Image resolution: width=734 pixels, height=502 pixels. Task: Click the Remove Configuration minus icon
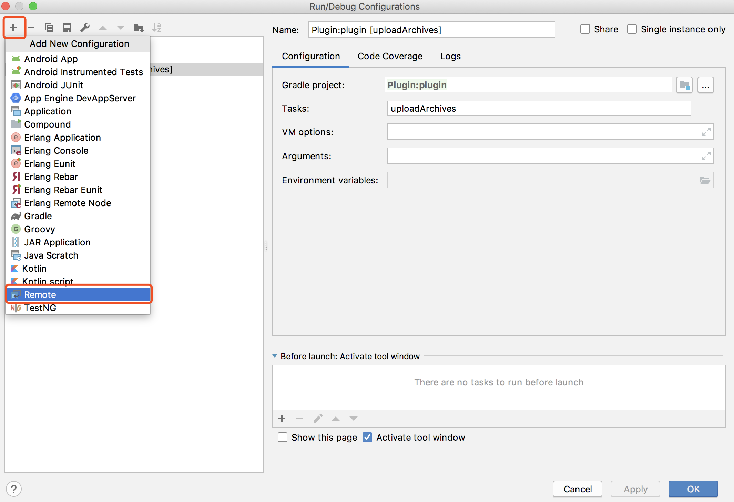31,28
